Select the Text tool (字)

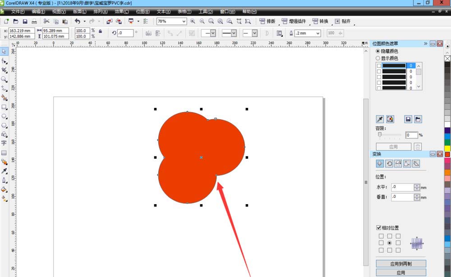4,143
